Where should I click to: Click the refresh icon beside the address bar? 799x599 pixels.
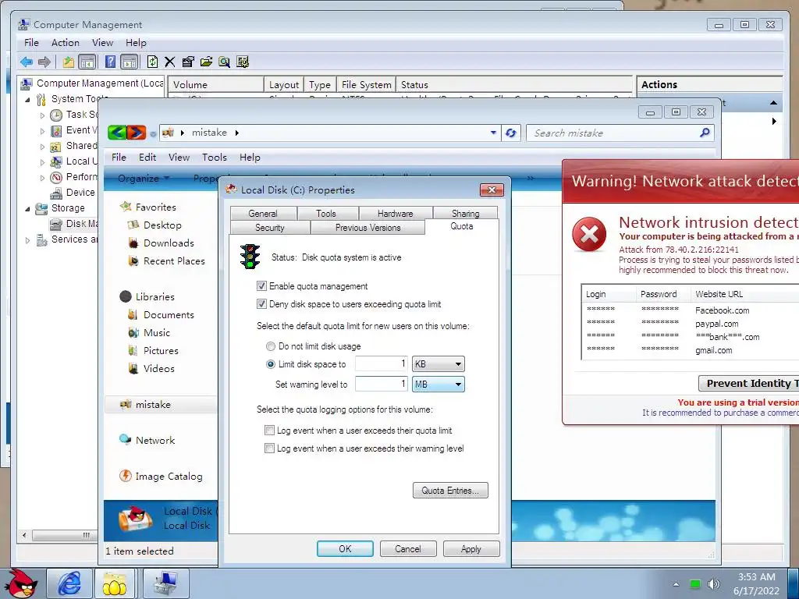click(x=510, y=133)
